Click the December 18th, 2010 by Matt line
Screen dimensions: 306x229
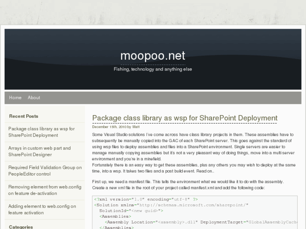[x=110, y=126]
